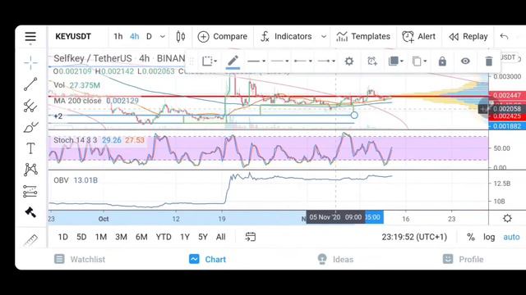
Task: Open the Watchlist tab
Action: (80, 259)
